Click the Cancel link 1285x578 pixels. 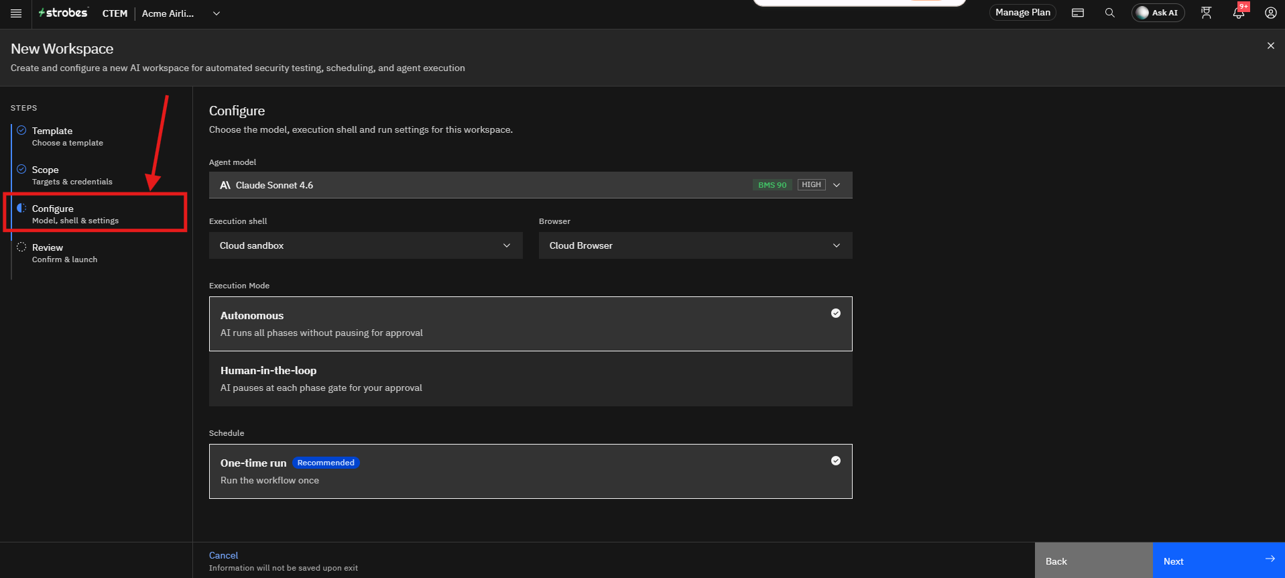(223, 555)
